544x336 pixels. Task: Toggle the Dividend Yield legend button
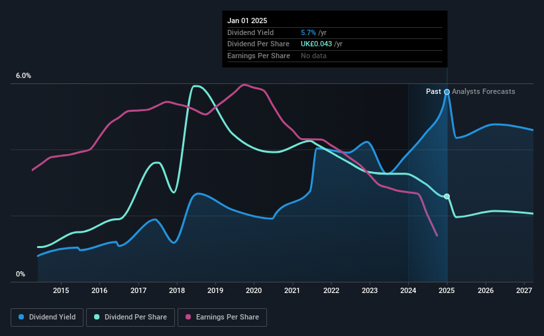47,317
